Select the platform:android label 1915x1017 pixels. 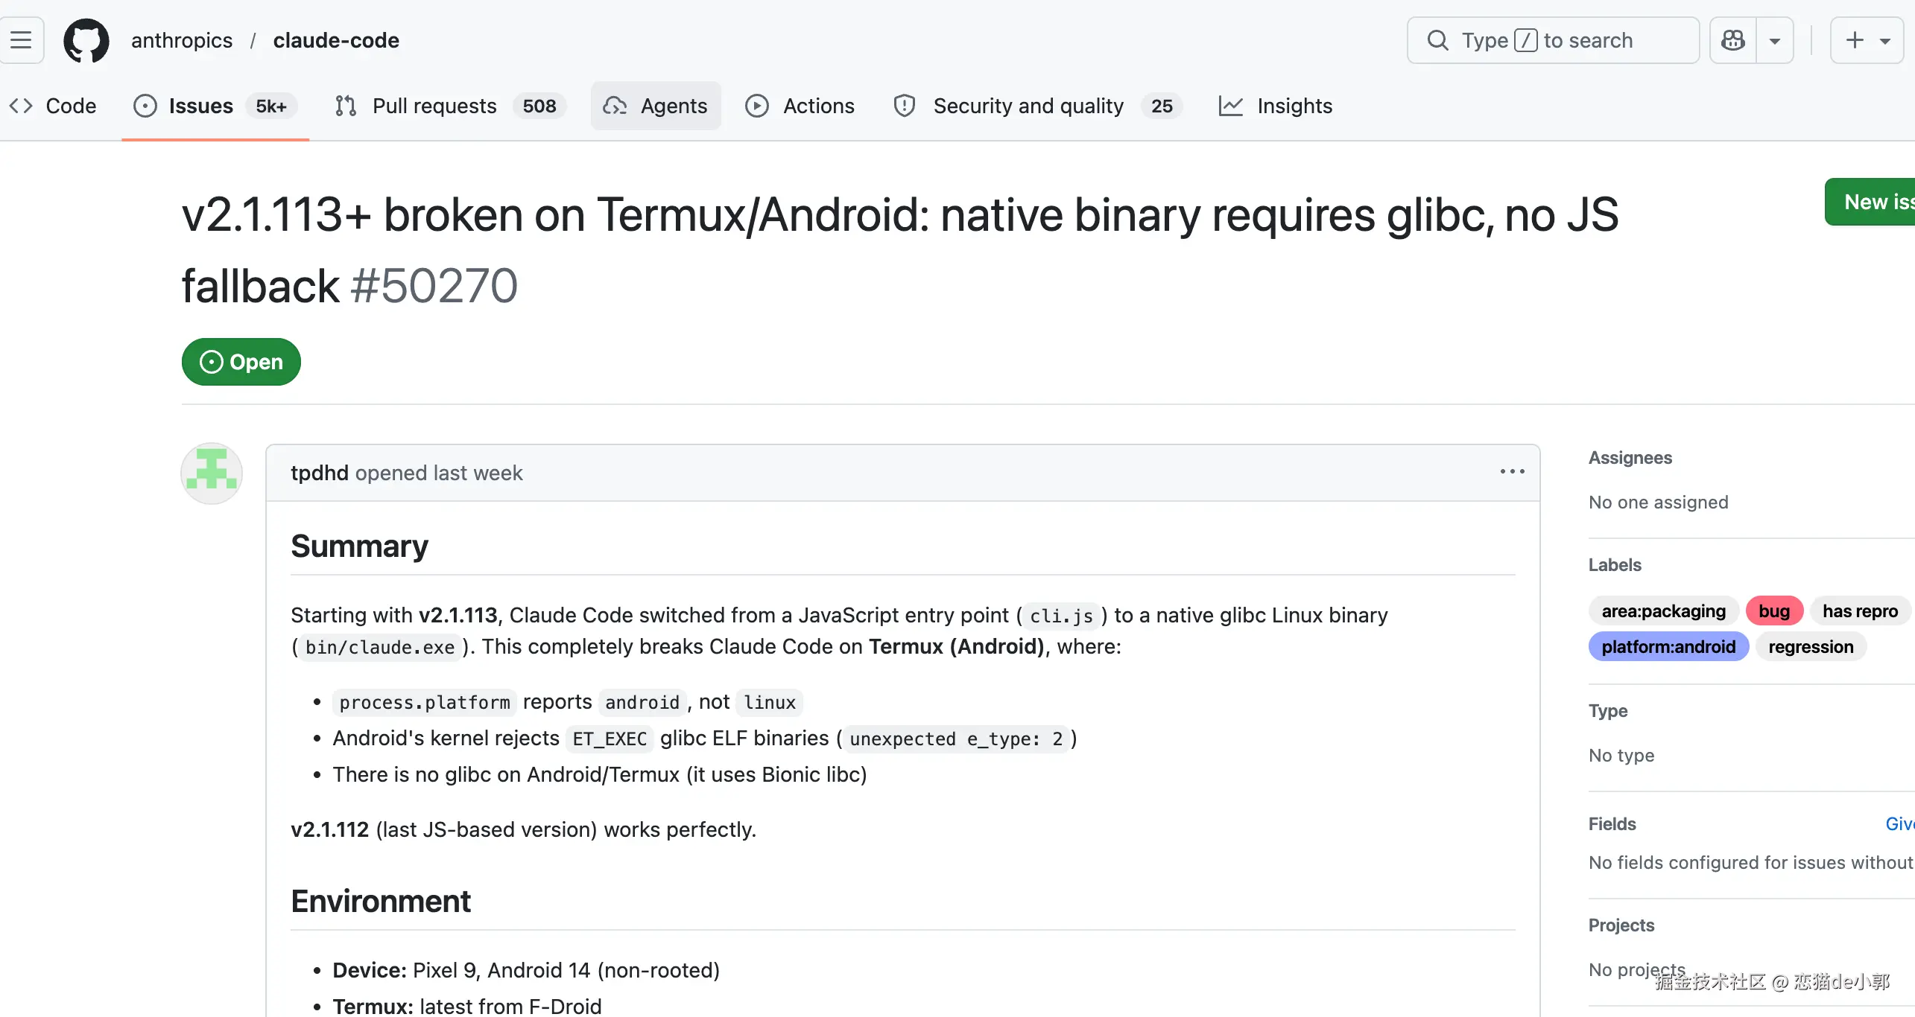pos(1668,647)
